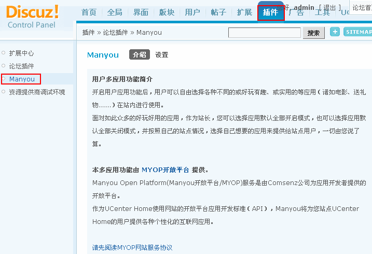Select Manyou in the sidebar

pyautogui.click(x=22, y=79)
